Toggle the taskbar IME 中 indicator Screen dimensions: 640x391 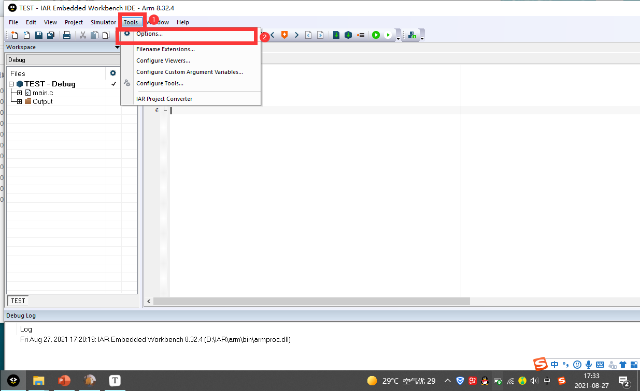click(x=547, y=381)
